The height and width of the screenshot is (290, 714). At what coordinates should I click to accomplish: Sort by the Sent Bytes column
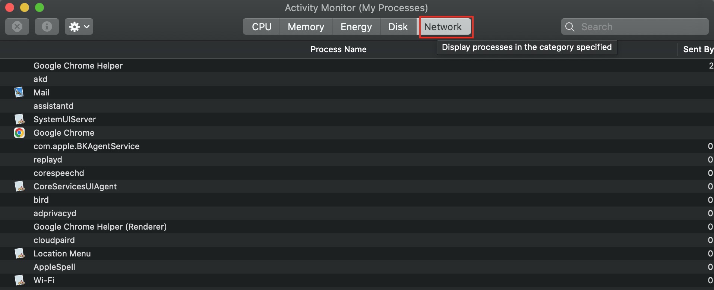coord(696,49)
